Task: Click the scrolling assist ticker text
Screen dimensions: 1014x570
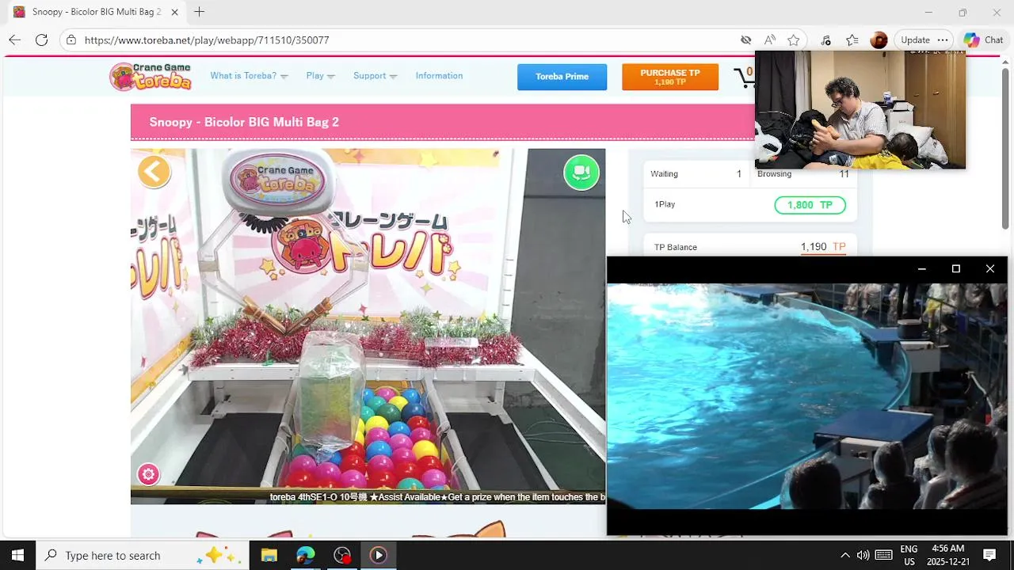Action: [437, 497]
